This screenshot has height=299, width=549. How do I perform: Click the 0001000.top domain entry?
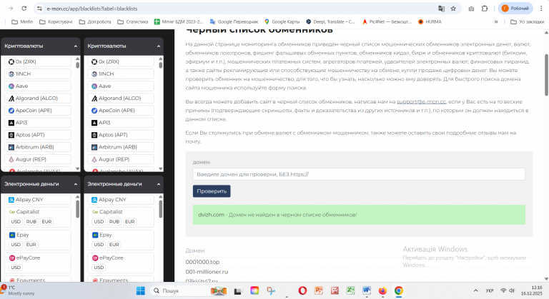coord(202,262)
